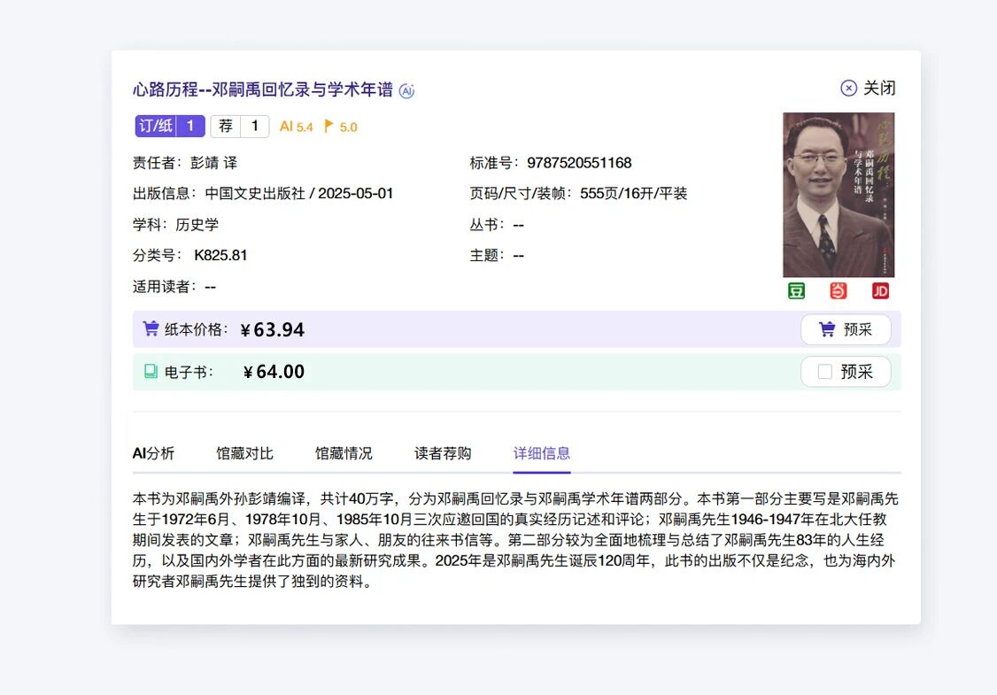Open the Douban link icon under cover

pos(796,291)
